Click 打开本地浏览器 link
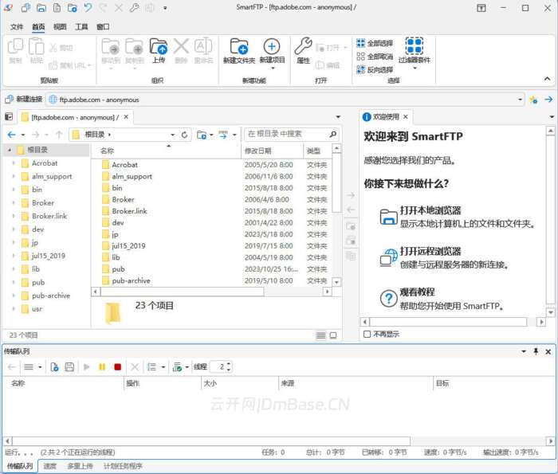 (430, 210)
